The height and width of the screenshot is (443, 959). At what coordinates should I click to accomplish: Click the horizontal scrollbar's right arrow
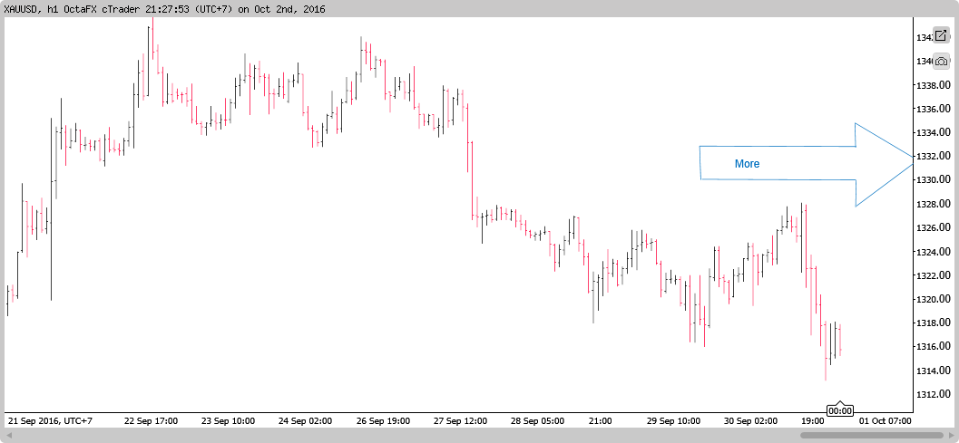tap(950, 436)
